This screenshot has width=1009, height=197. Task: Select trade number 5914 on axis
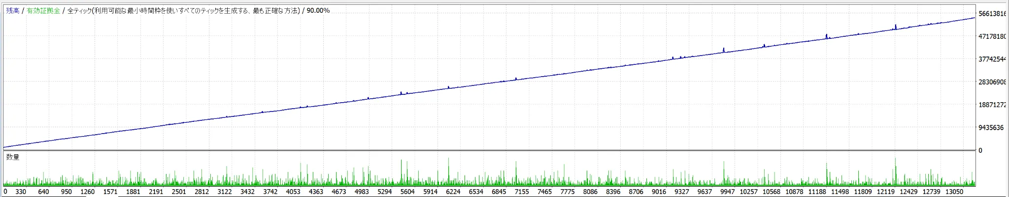[x=430, y=192]
